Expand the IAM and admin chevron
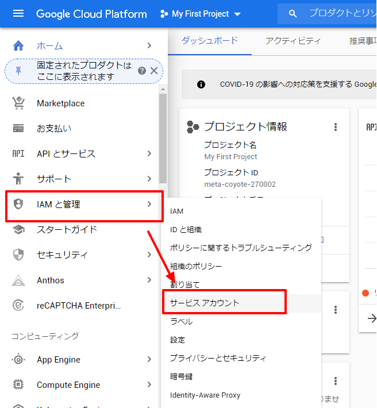This screenshot has width=377, height=408. (x=149, y=204)
